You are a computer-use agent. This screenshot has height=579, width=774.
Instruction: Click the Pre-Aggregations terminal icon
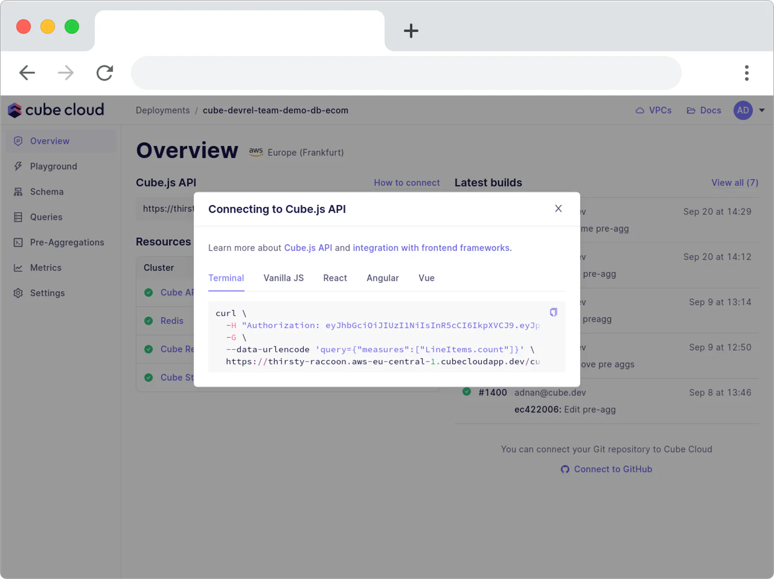tap(18, 243)
